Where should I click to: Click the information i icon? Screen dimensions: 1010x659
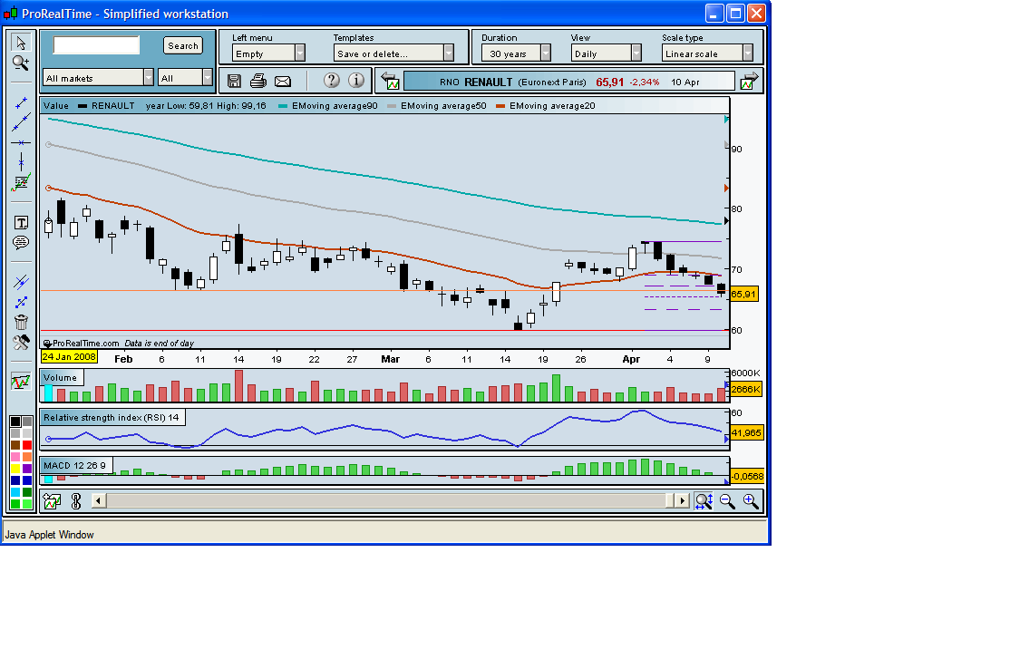coord(356,80)
